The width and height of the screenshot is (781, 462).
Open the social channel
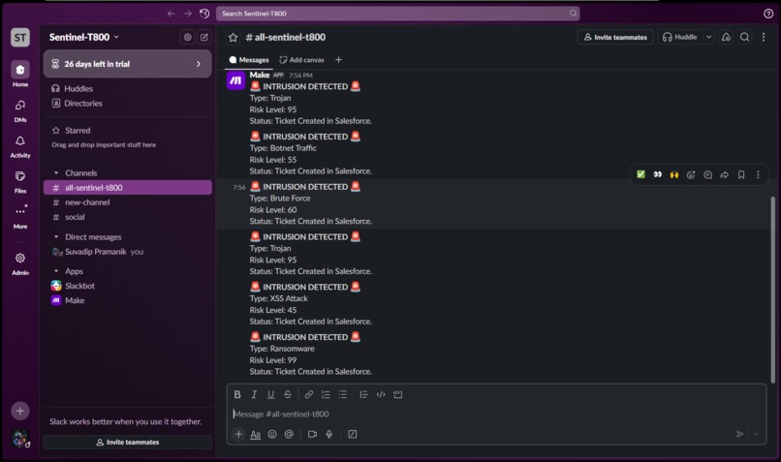tap(128, 217)
